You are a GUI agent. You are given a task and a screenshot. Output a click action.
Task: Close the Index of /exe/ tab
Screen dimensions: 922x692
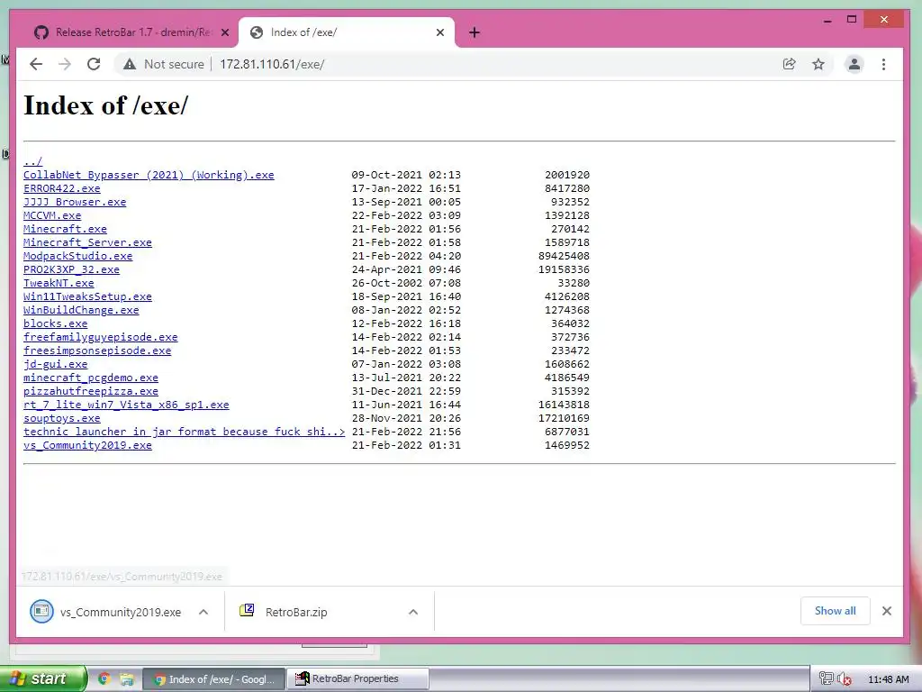tap(439, 33)
